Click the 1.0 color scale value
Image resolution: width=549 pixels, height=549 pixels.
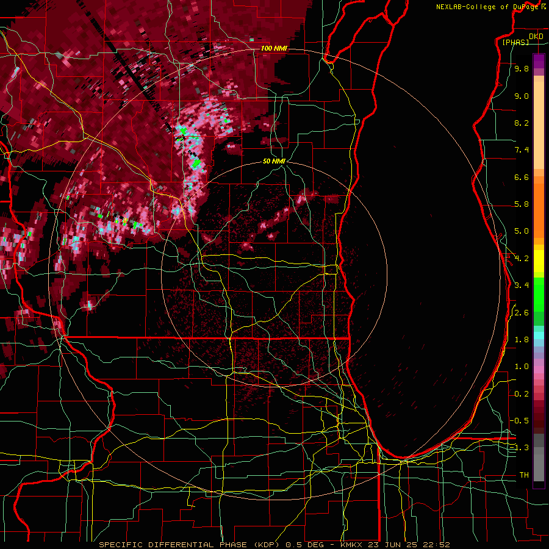(522, 367)
